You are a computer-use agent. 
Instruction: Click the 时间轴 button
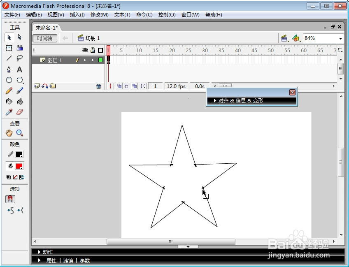coord(45,38)
